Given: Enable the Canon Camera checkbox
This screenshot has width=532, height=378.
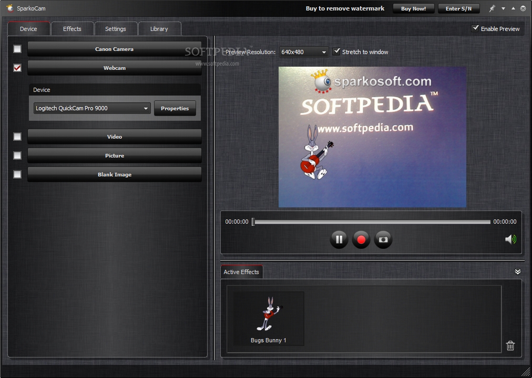Looking at the screenshot, I should pyautogui.click(x=17, y=49).
